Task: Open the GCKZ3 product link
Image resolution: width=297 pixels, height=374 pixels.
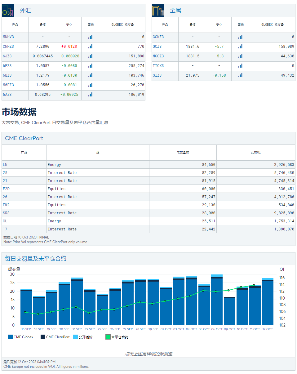Action: (158, 37)
